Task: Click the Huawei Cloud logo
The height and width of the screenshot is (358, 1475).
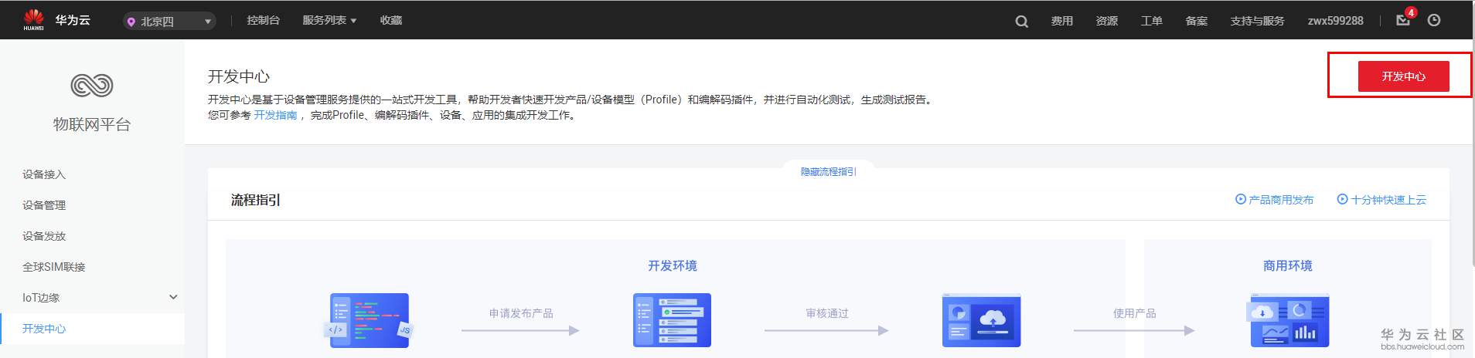Action: 33,19
